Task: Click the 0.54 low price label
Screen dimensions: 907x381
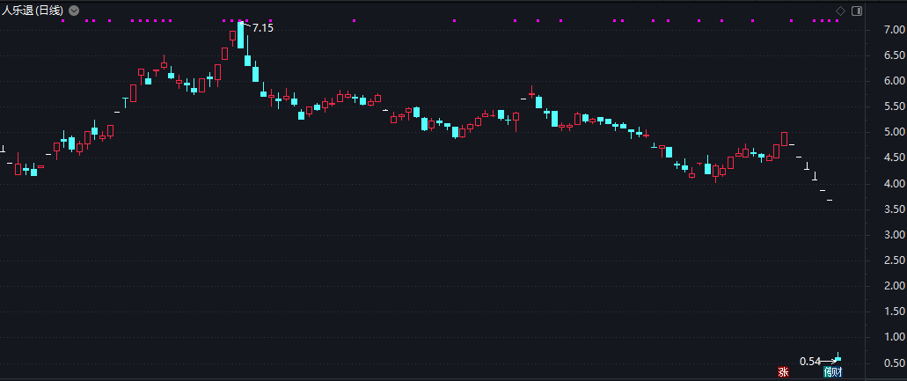Action: [x=810, y=362]
